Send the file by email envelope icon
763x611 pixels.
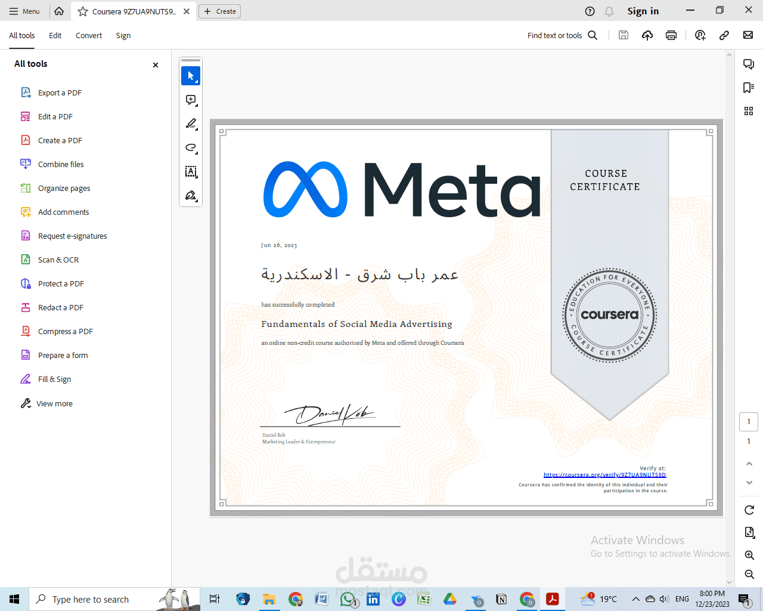pyautogui.click(x=748, y=35)
